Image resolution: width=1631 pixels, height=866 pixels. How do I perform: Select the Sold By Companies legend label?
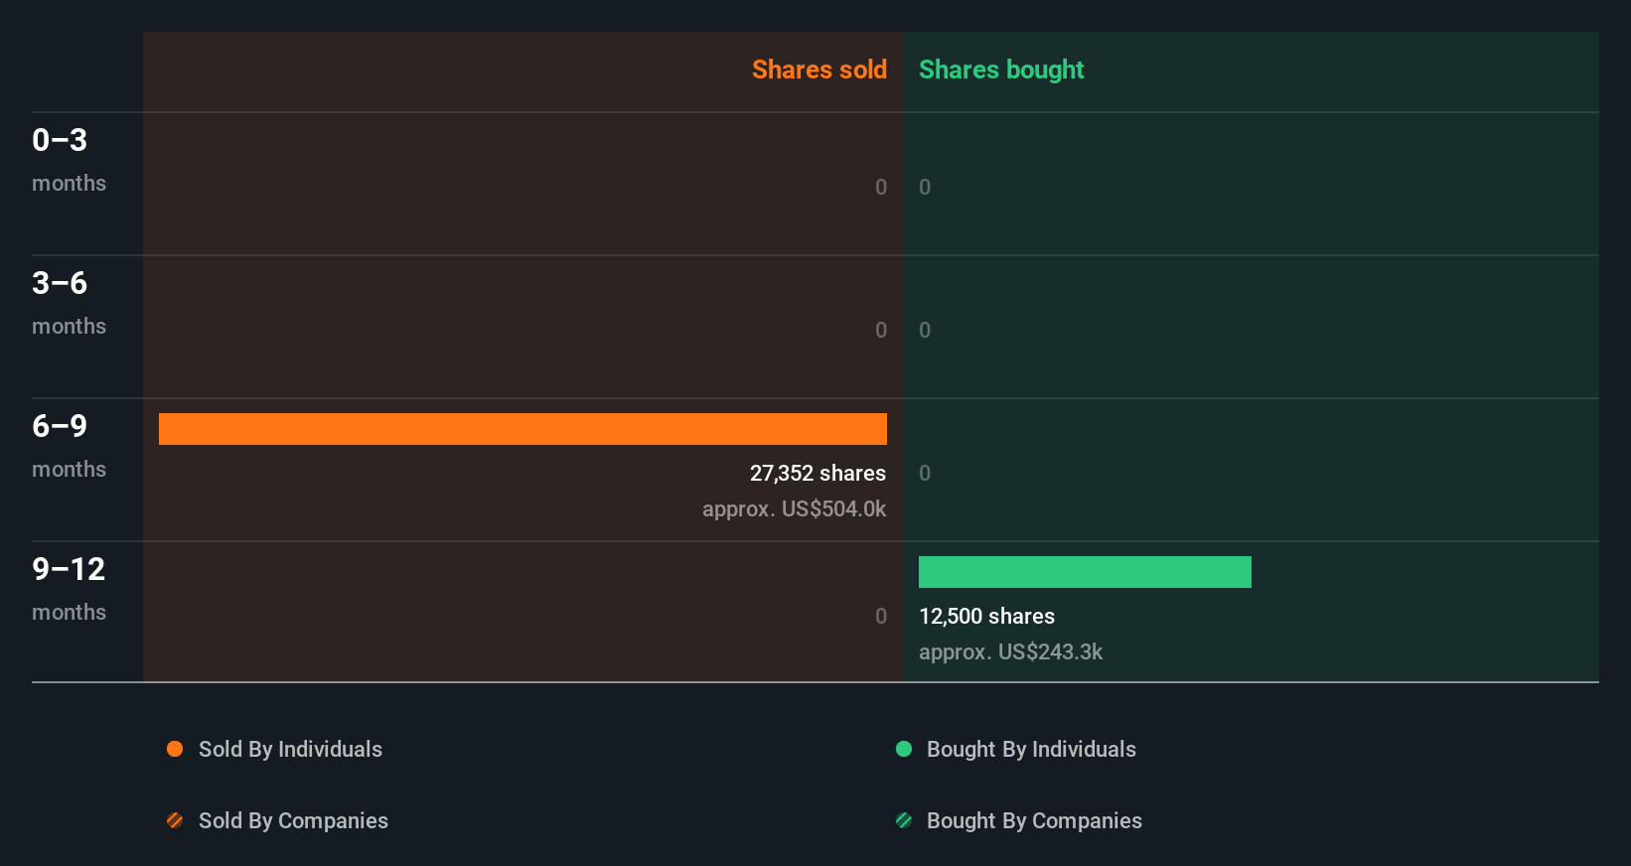pyautogui.click(x=293, y=821)
